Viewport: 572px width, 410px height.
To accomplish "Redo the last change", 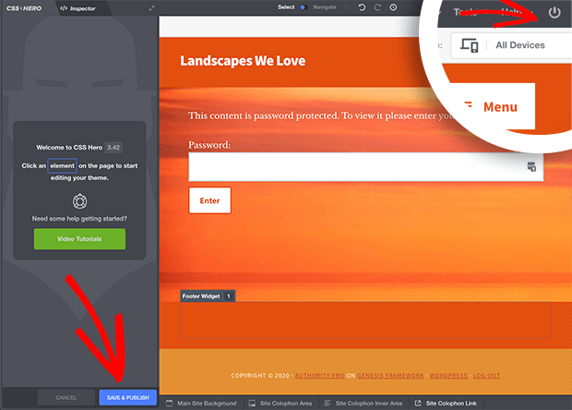I will (x=377, y=7).
